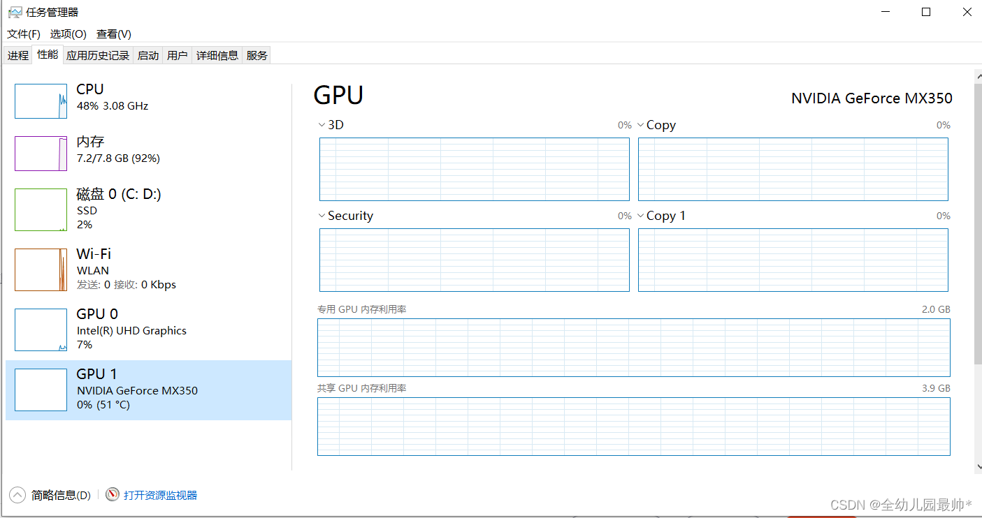Viewport: 982px width, 518px height.
Task: Collapse the 3D engine chart
Action: tap(322, 124)
